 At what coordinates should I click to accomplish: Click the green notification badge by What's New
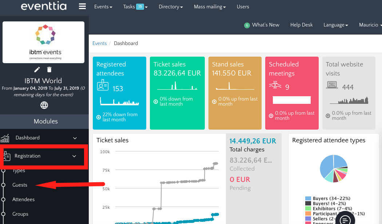[x=247, y=25]
